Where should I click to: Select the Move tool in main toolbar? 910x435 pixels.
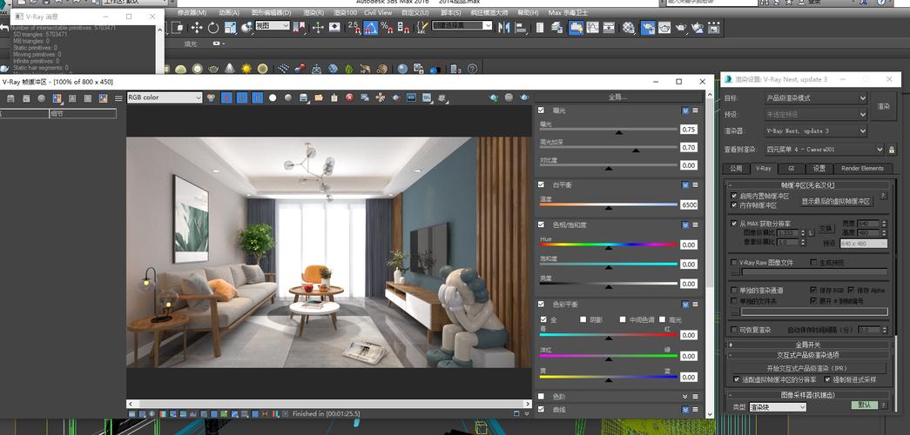[197, 28]
